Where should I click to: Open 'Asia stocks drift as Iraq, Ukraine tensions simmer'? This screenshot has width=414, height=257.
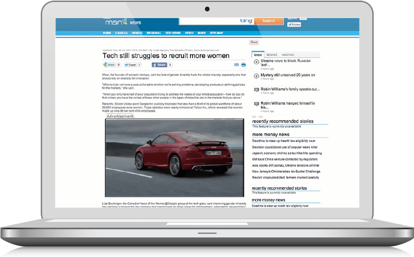pyautogui.click(x=286, y=165)
